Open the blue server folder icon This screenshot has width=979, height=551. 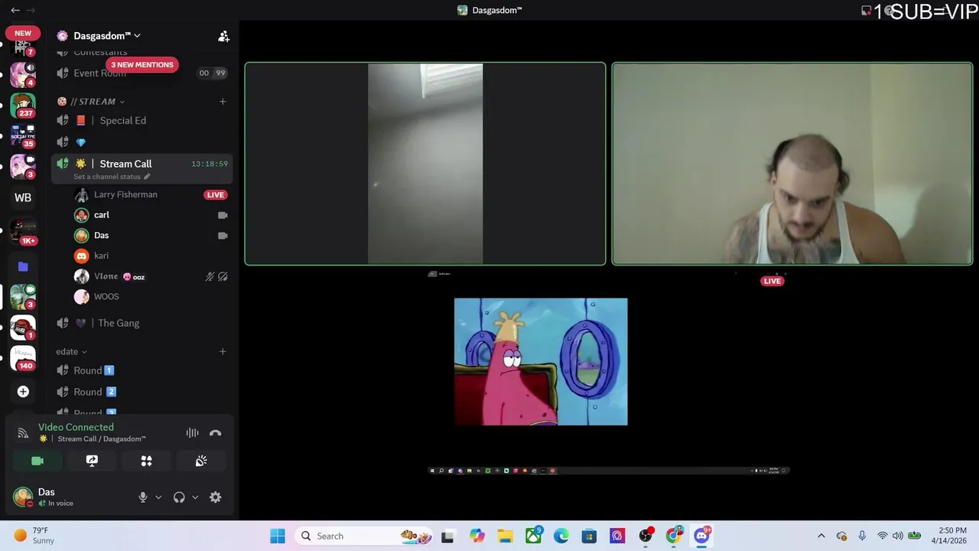pos(23,266)
